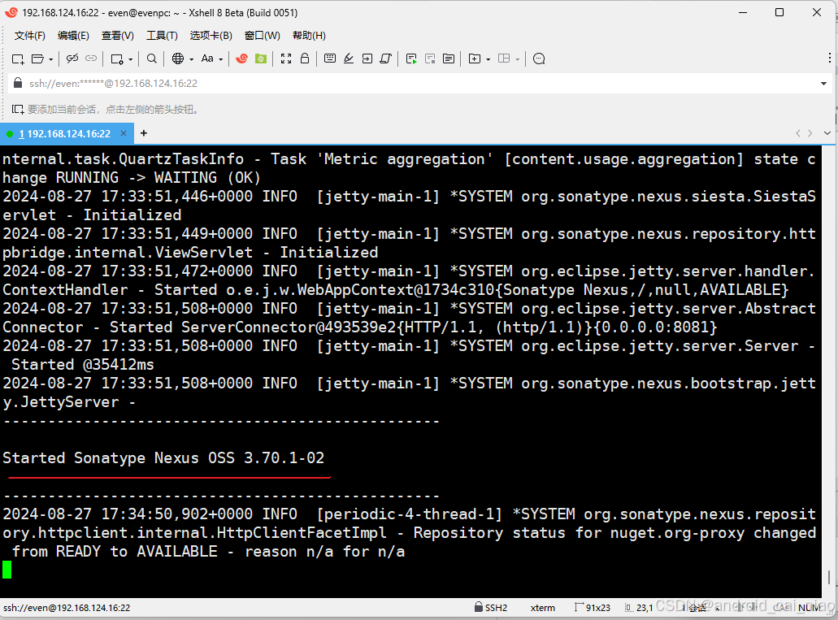Click the New session toolbar icon

(x=18, y=59)
